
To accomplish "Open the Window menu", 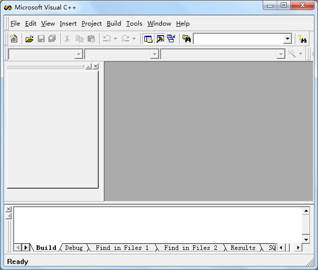I will [x=159, y=24].
